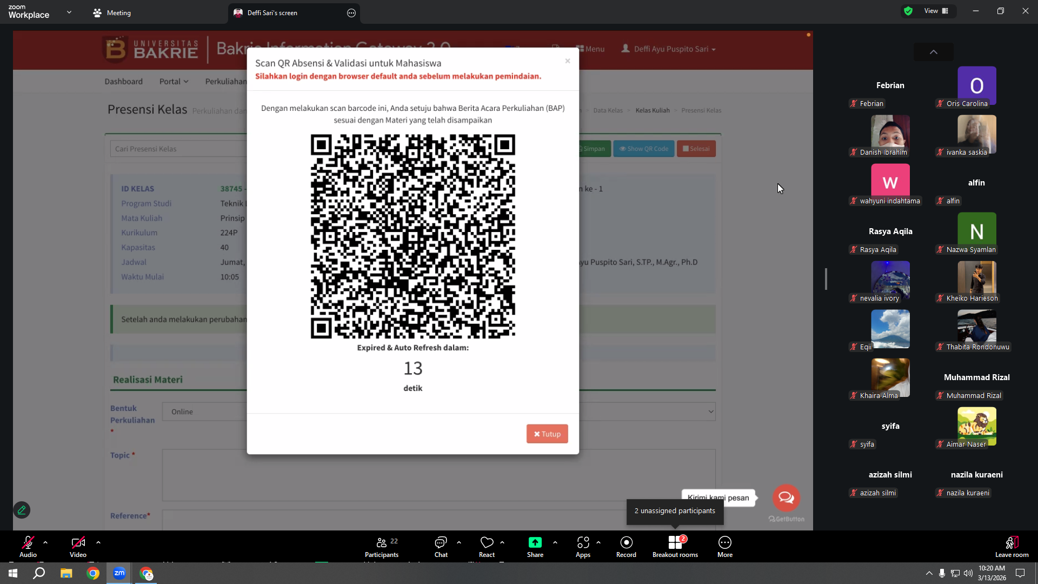The height and width of the screenshot is (584, 1038).
Task: Open the network icon in the system tray
Action: [955, 573]
